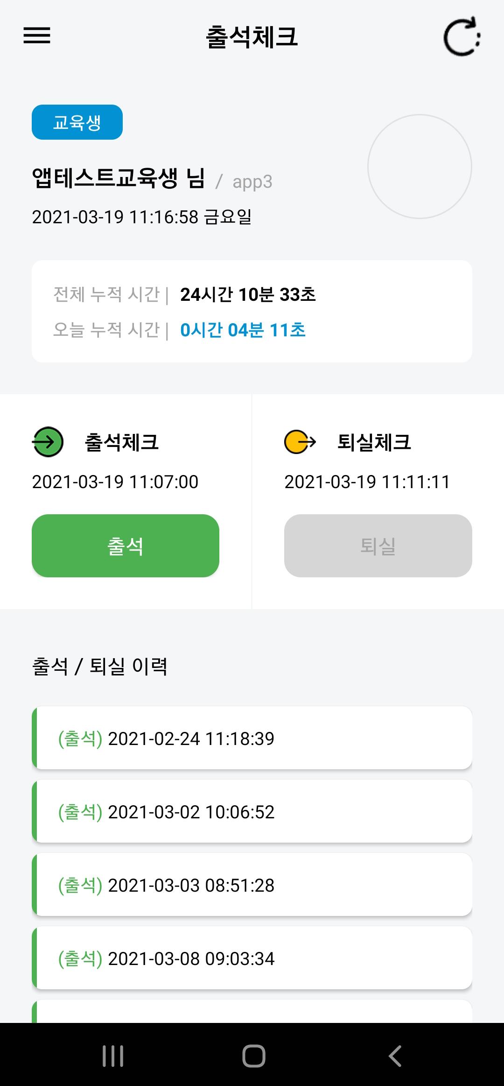Tap the yellow check-out arrow icon
The image size is (504, 1086).
300,442
